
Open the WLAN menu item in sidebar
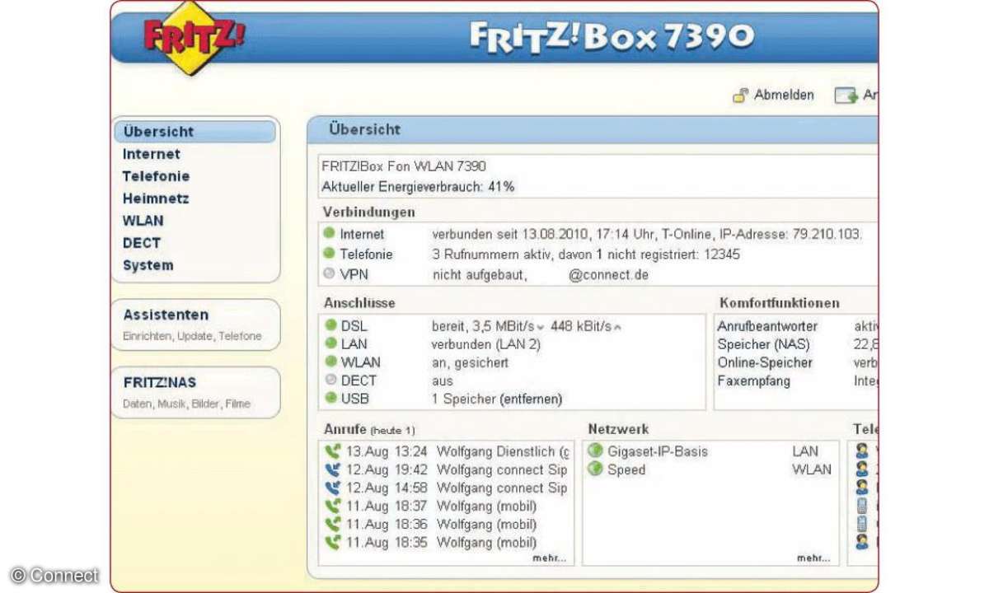click(x=143, y=221)
